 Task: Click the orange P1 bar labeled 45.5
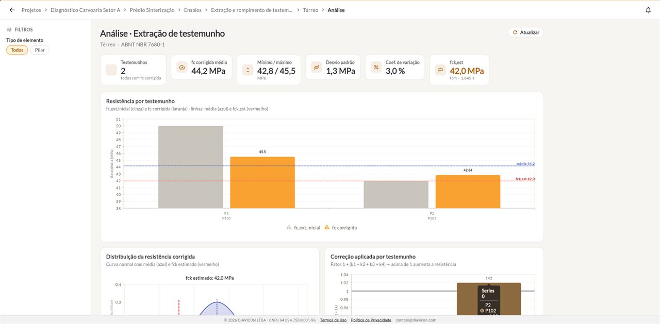tap(262, 182)
